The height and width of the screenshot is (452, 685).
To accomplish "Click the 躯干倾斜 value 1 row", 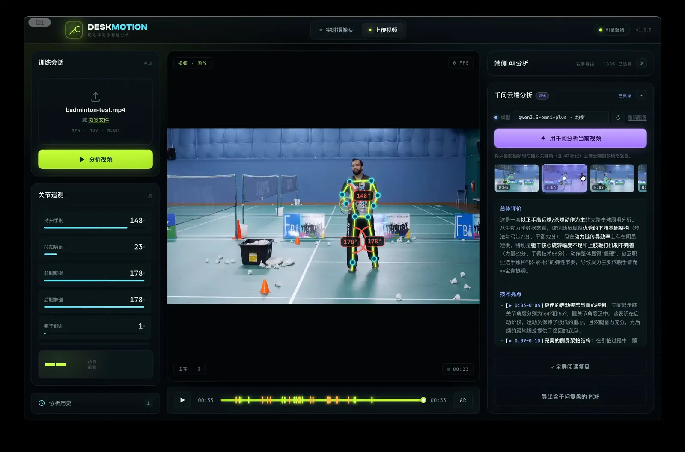I will 95,328.
